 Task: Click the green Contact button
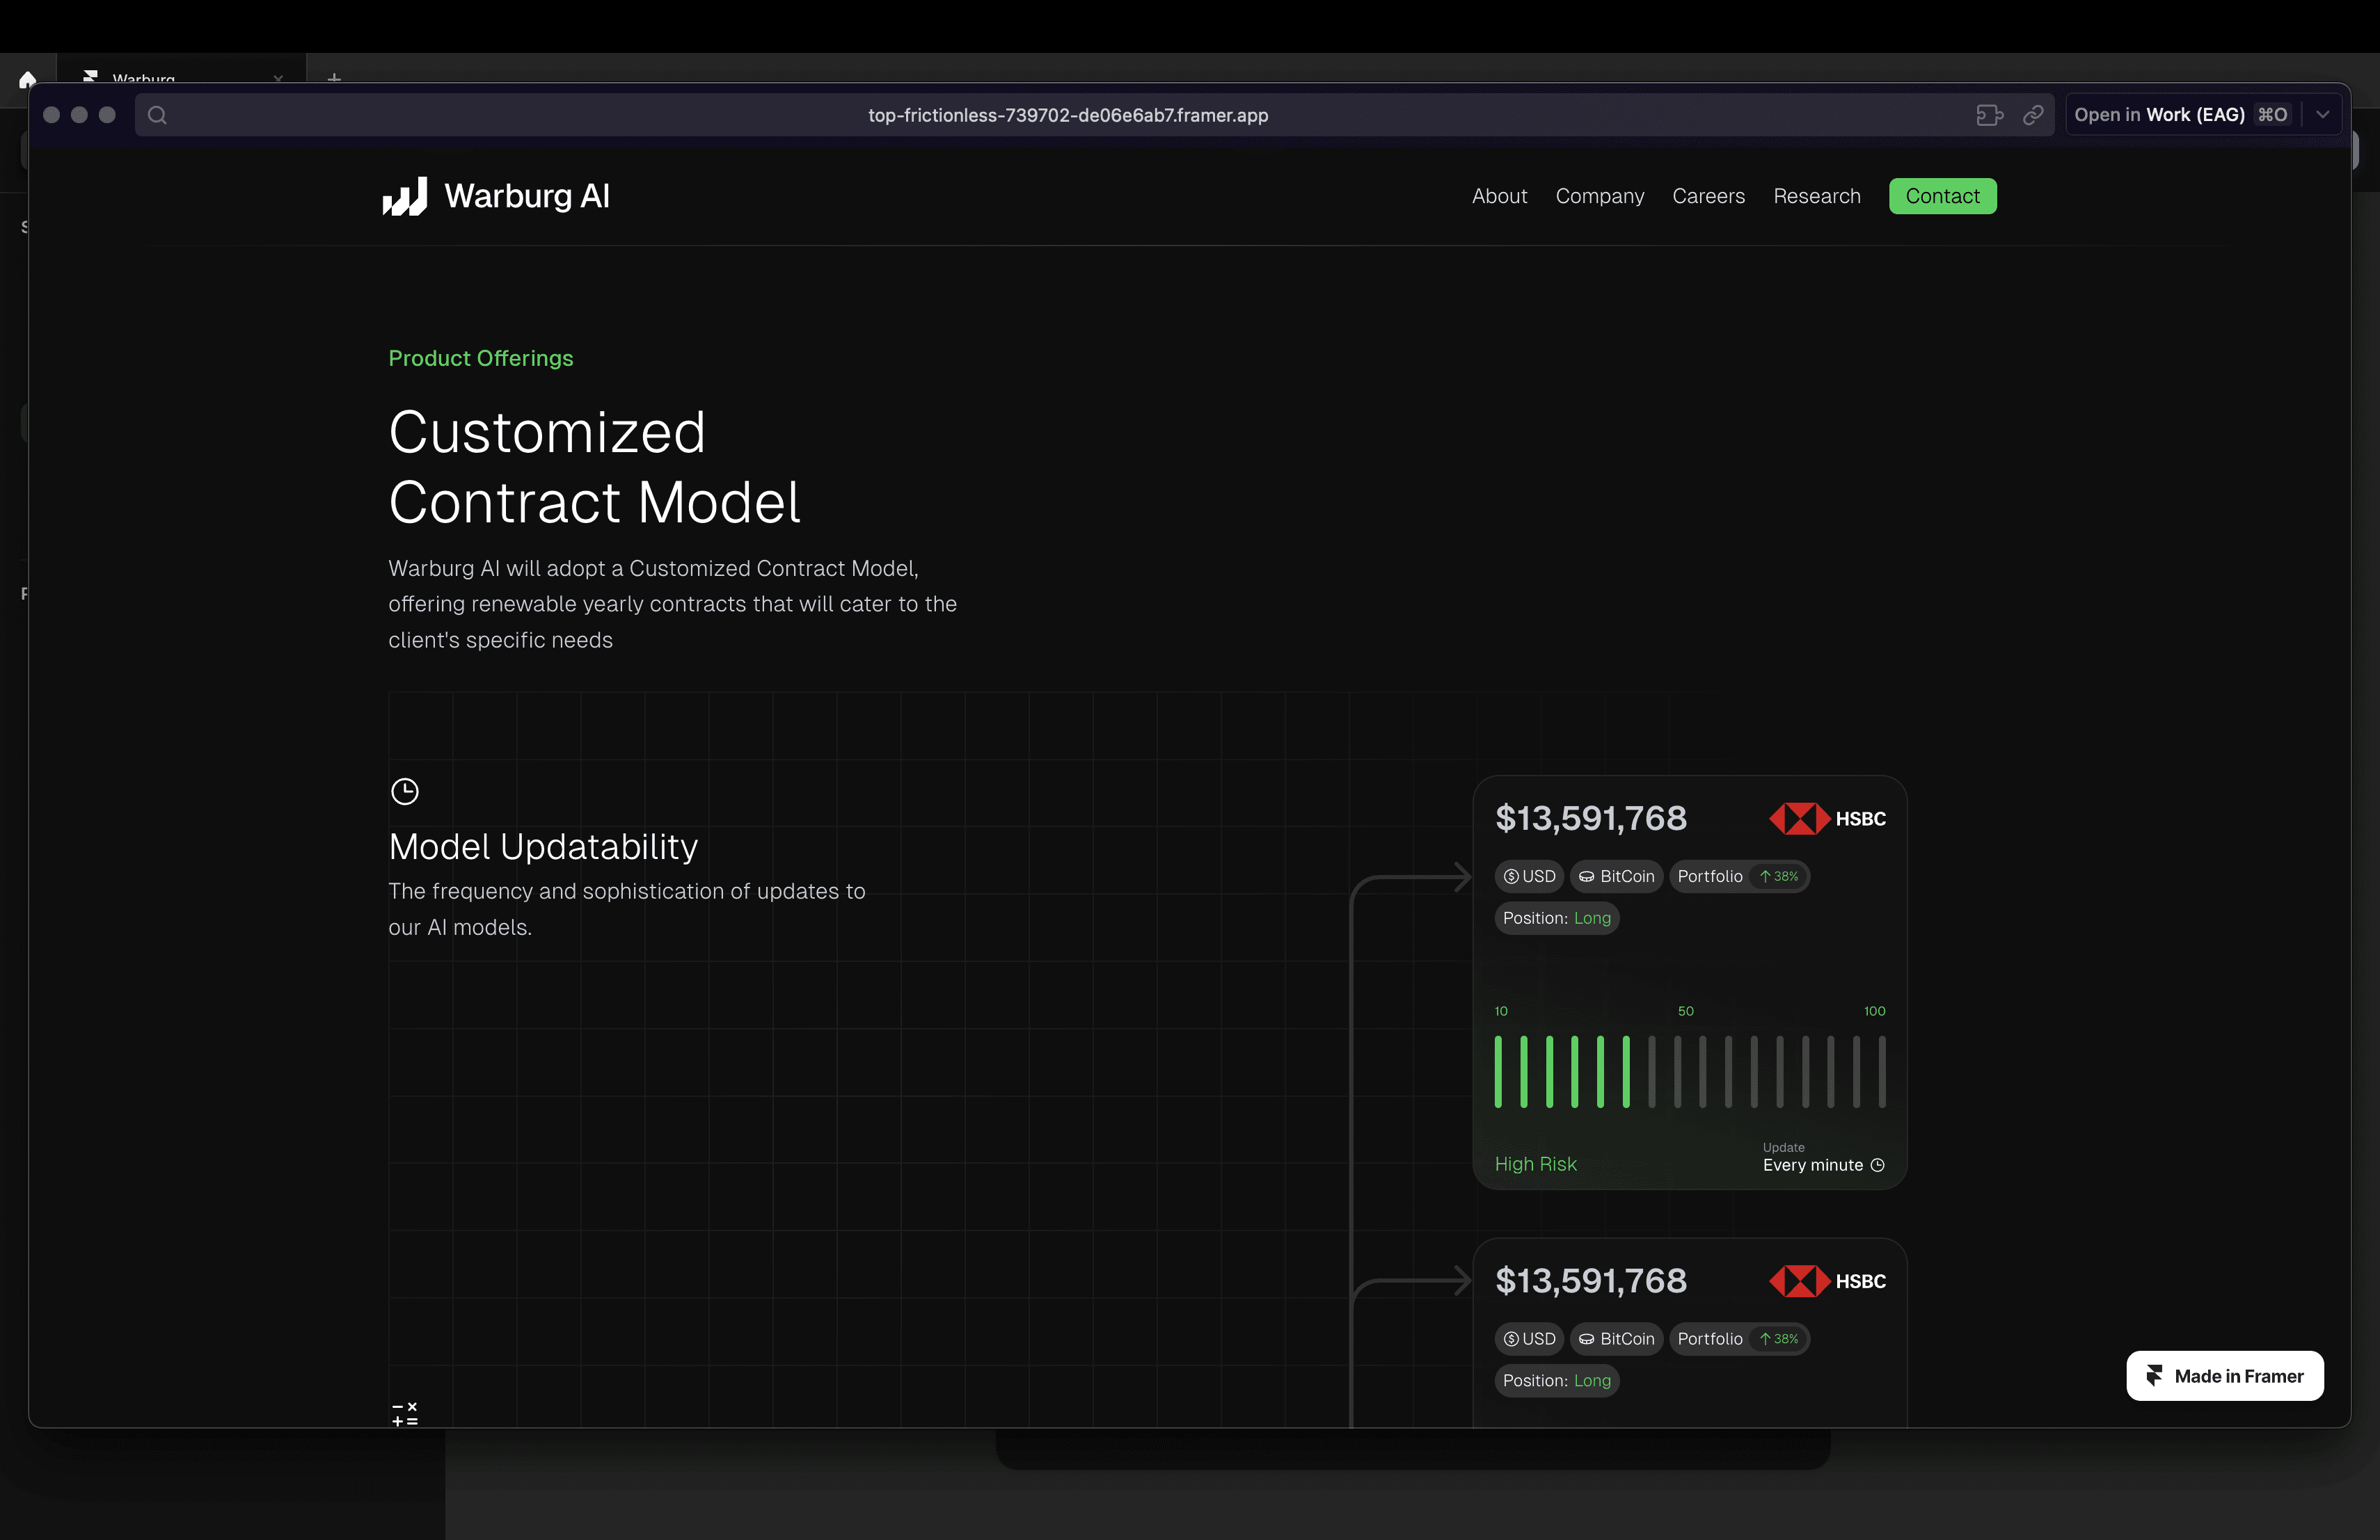click(1942, 196)
